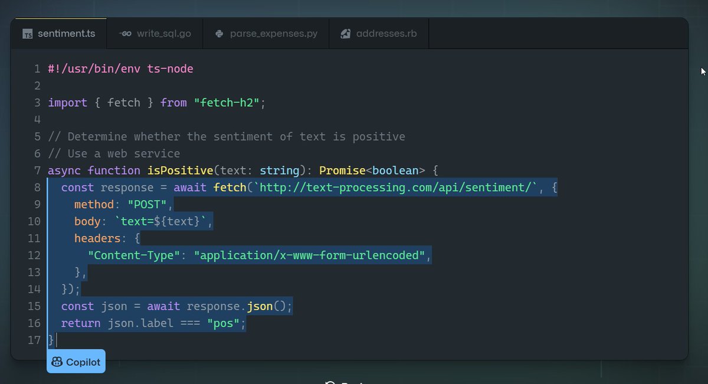Click the "Promise<boolean>" return type
Viewport: 708px width, 384px height.
coord(372,170)
